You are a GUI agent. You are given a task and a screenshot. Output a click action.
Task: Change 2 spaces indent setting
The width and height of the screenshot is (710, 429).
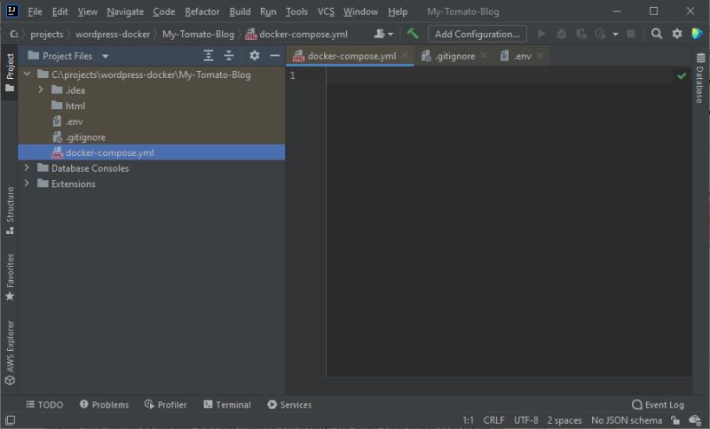[x=564, y=420]
